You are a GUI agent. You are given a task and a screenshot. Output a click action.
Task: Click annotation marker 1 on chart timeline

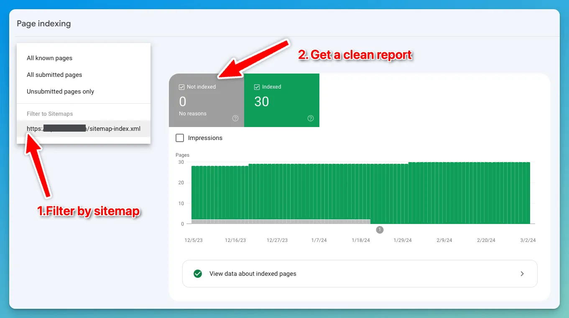pyautogui.click(x=380, y=230)
